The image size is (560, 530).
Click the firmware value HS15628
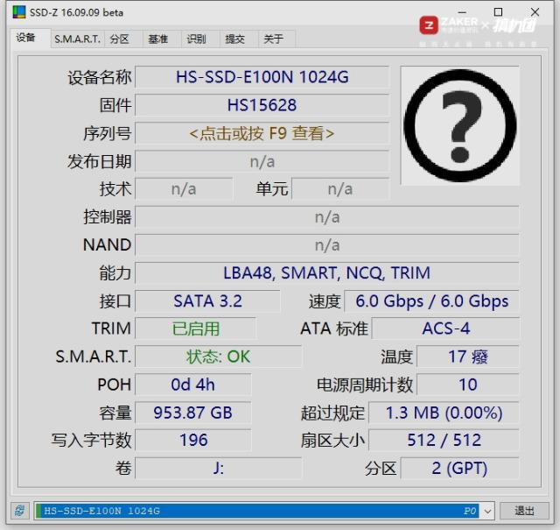click(262, 105)
